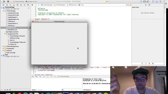Click the Step out debug button
The height and width of the screenshot is (94, 168).
coord(51,77)
